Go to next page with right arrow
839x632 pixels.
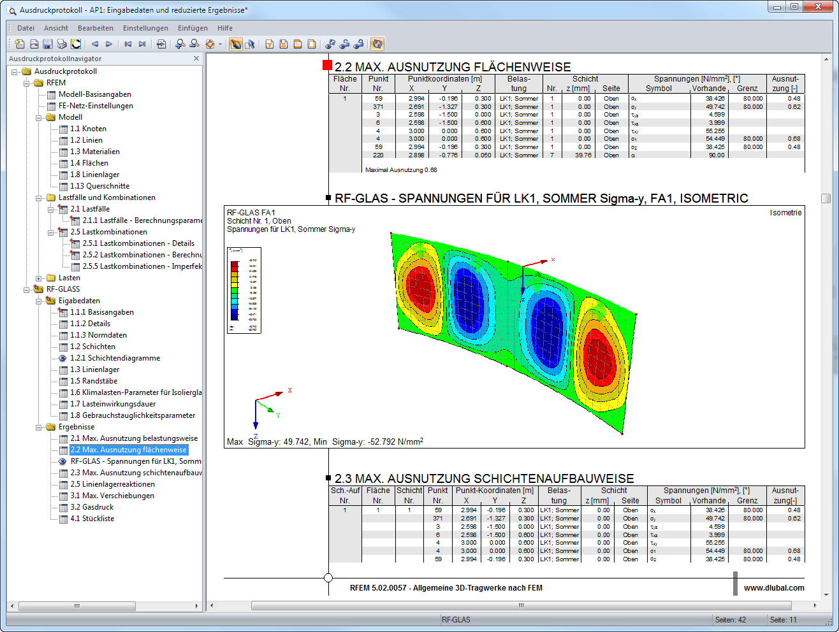pos(109,44)
